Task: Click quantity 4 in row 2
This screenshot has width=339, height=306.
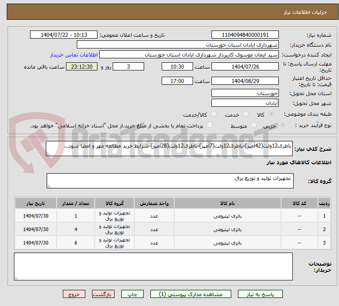Action: [x=76, y=229]
